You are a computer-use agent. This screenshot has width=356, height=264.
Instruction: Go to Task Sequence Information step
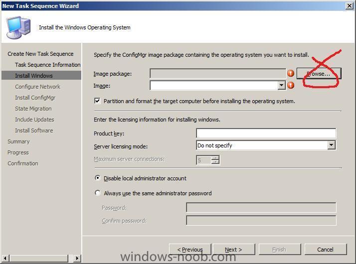click(48, 65)
